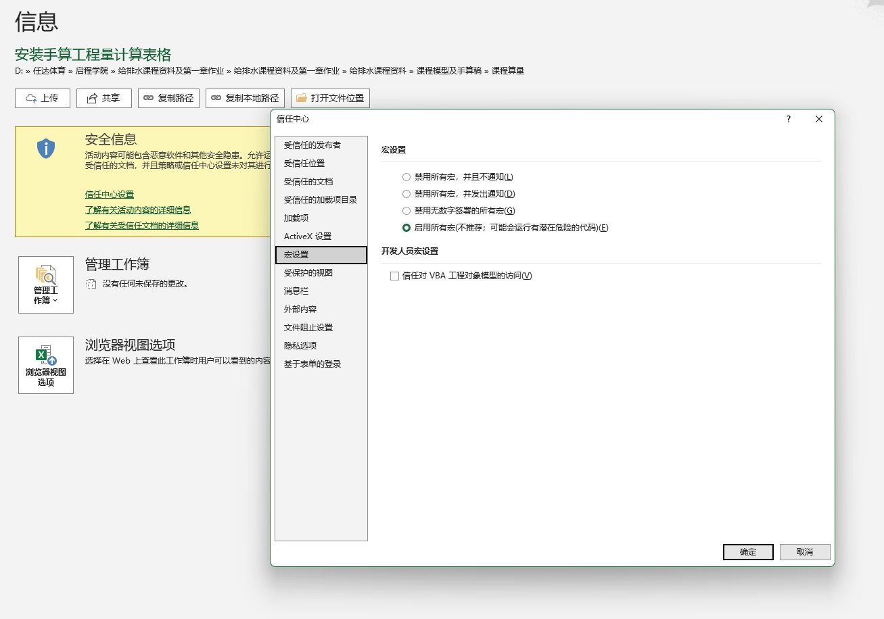Click the 上传 button
This screenshot has height=619, width=884.
click(43, 99)
